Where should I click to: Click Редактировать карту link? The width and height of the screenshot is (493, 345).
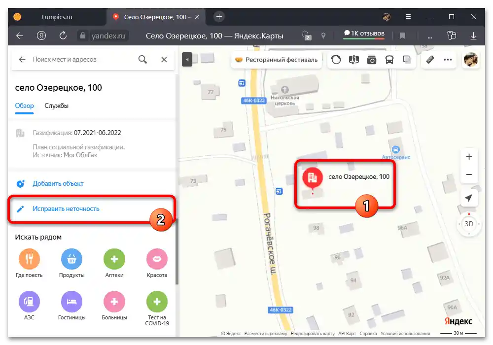[x=313, y=333]
